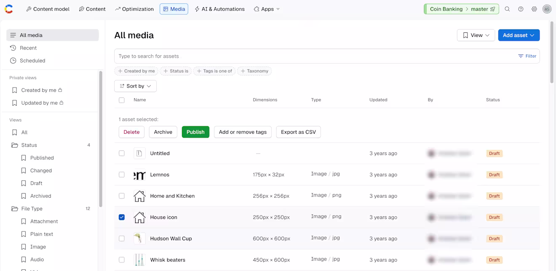Click the left sidebar scrollbar
556x271 pixels.
(x=101, y=139)
